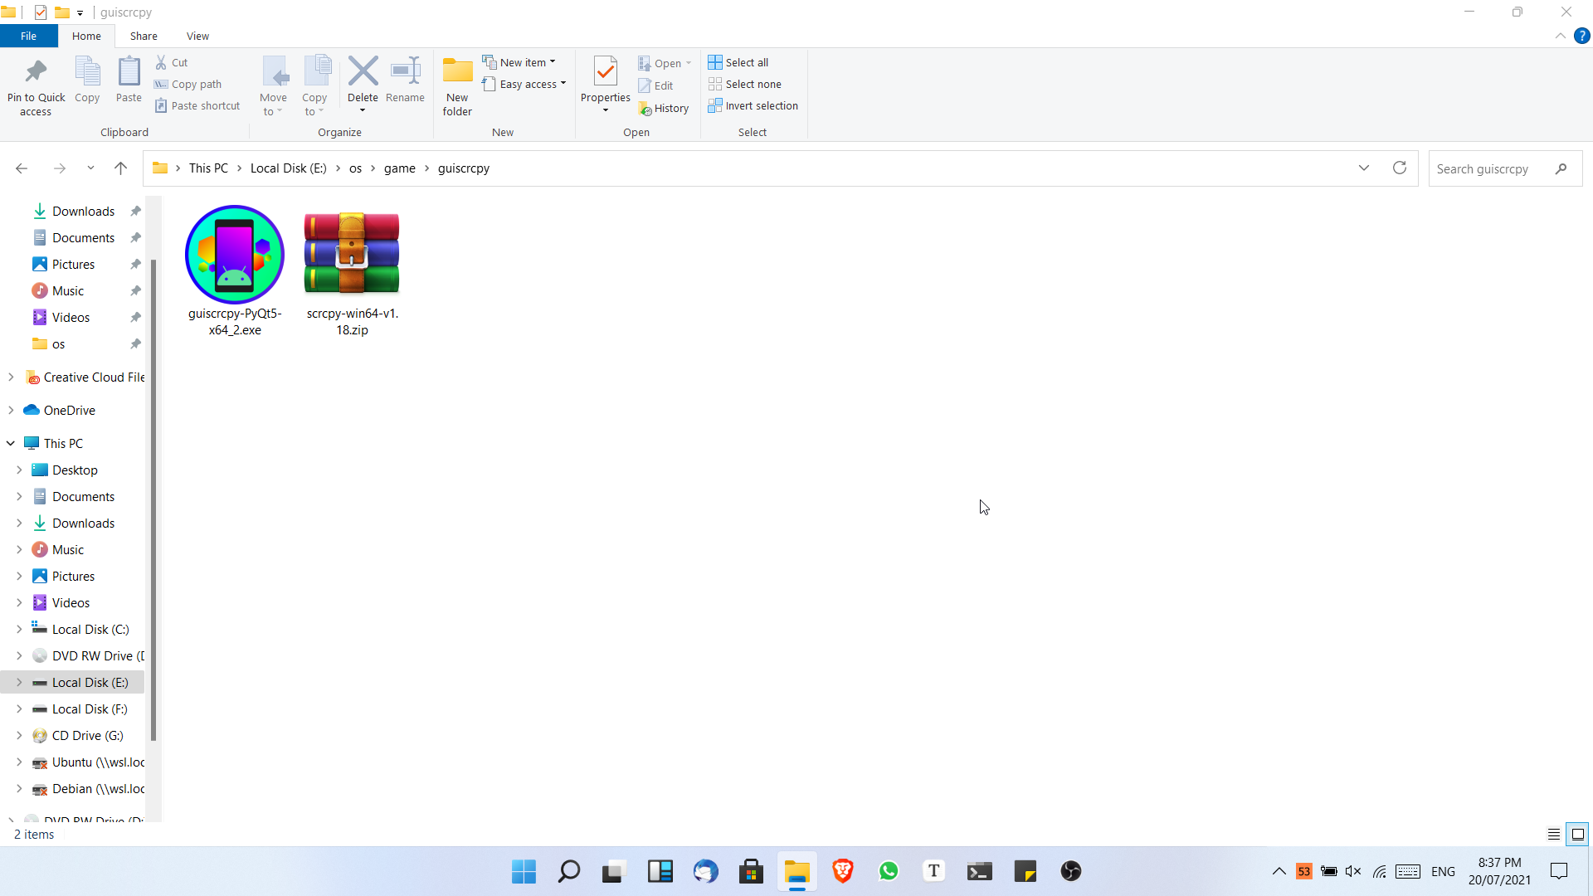The width and height of the screenshot is (1593, 896).
Task: Switch to details view layout
Action: click(1554, 835)
